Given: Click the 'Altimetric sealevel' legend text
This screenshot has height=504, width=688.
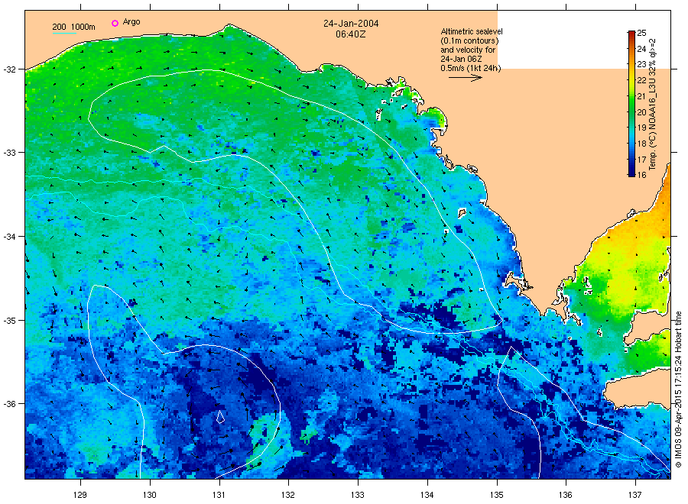Looking at the screenshot, I should (472, 31).
